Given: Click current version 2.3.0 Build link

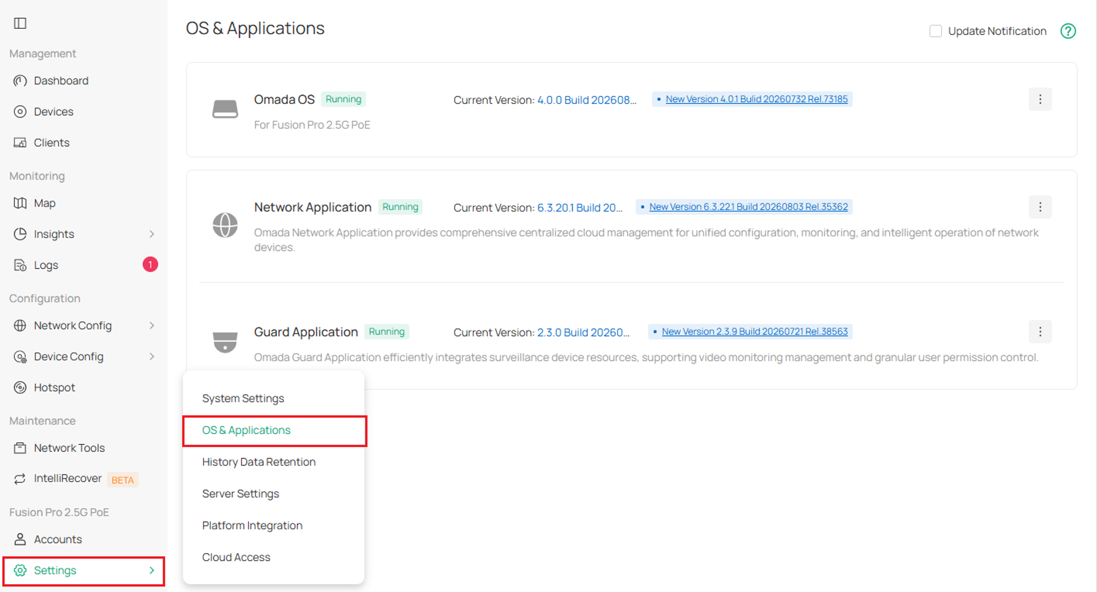Looking at the screenshot, I should [x=583, y=333].
